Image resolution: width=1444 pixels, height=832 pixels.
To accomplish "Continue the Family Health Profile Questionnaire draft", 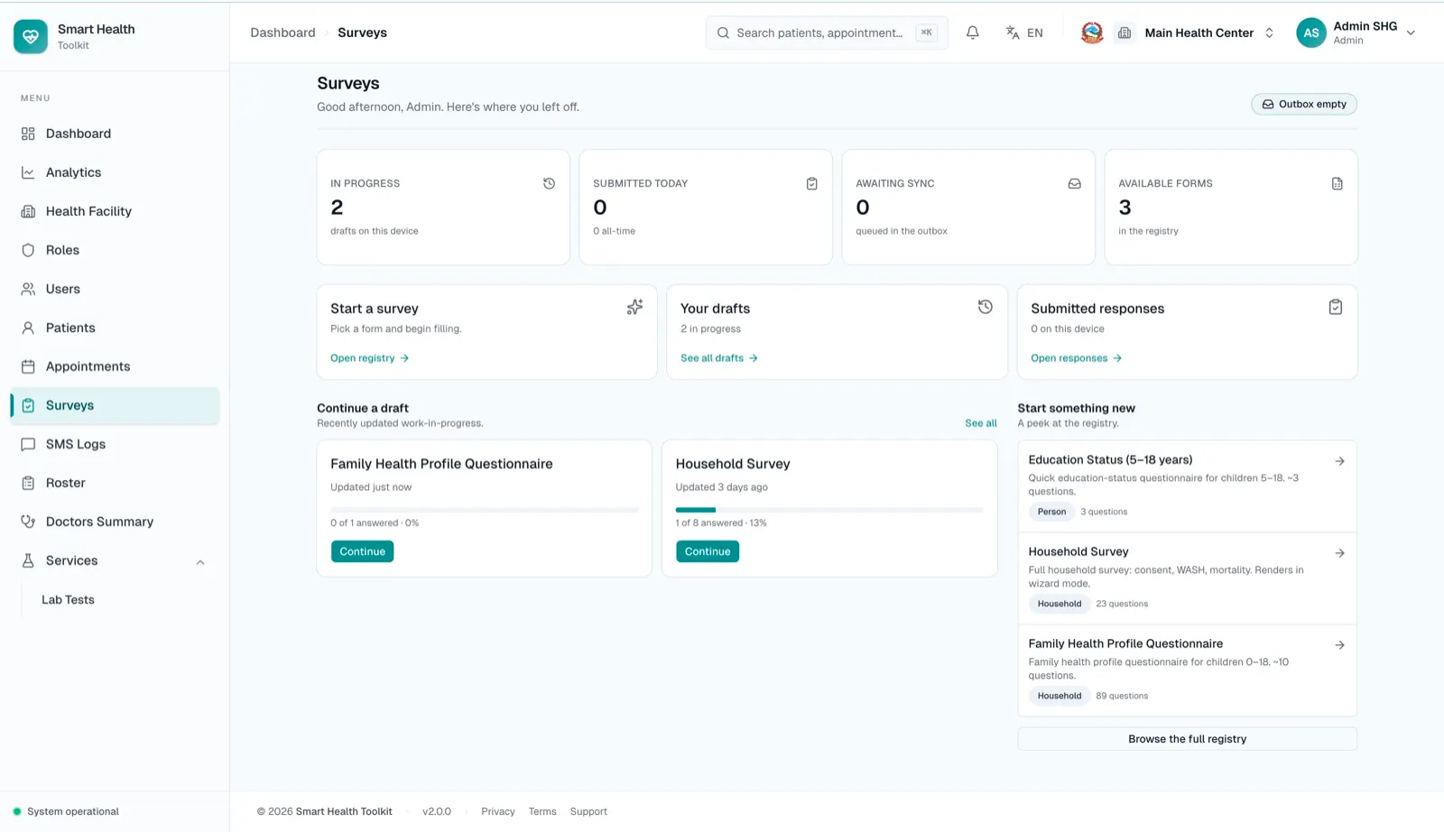I will click(x=362, y=551).
